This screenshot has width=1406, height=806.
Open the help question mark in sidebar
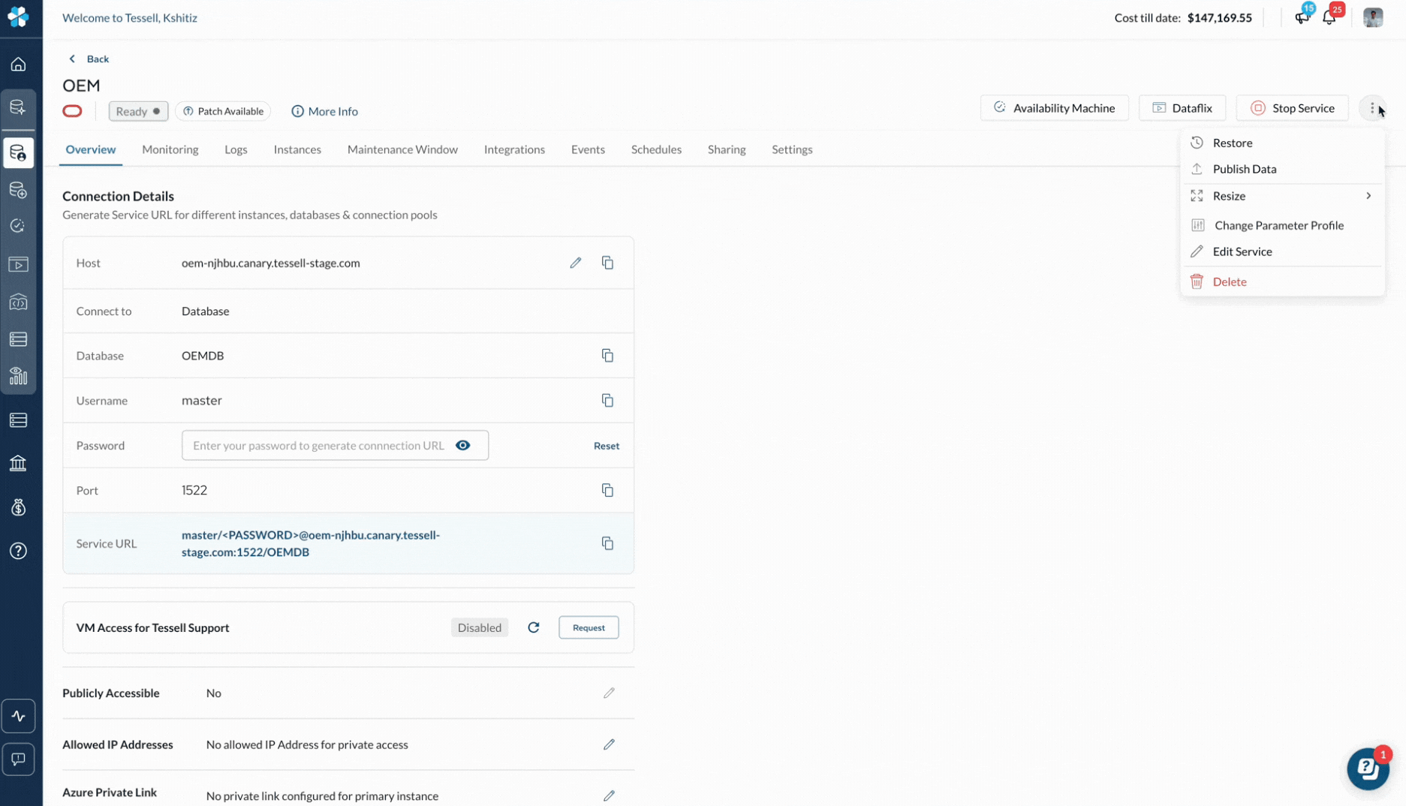pyautogui.click(x=18, y=551)
